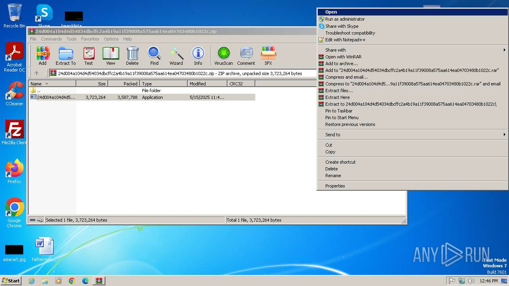Viewport: 509px width, 286px height.
Task: Open the Wizard tool
Action: tap(176, 56)
